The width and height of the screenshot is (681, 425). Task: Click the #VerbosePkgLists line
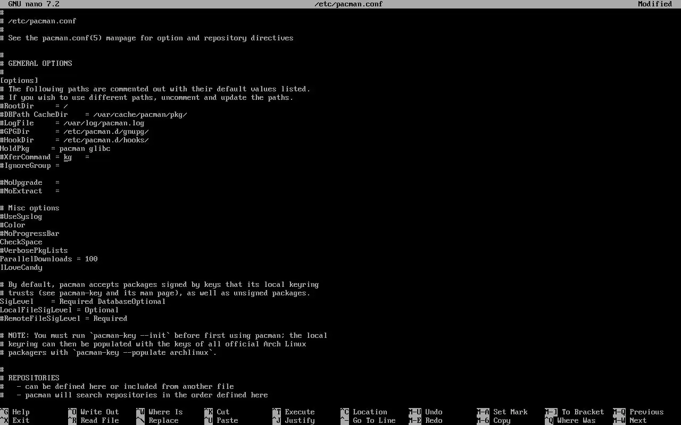point(34,250)
